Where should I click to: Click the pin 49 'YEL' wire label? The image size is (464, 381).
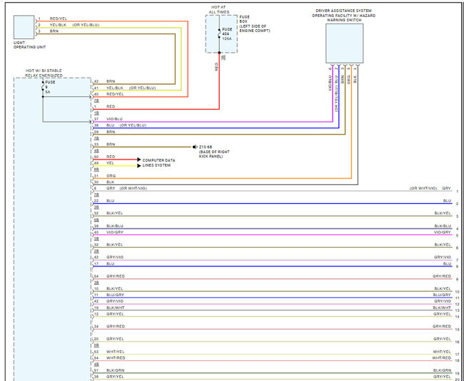[x=110, y=163]
